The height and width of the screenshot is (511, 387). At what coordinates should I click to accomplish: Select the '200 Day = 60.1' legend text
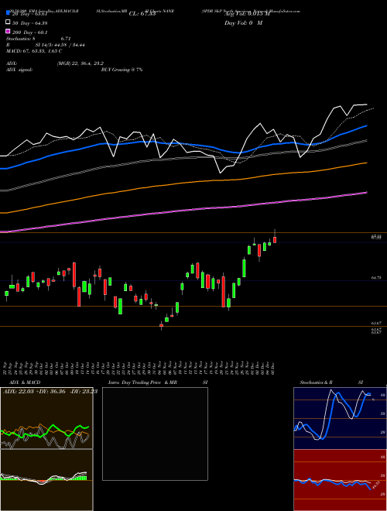click(30, 32)
